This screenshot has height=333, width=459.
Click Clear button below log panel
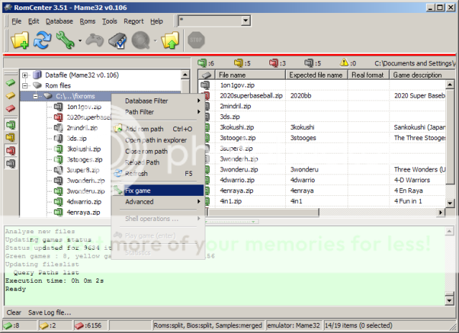pyautogui.click(x=14, y=313)
